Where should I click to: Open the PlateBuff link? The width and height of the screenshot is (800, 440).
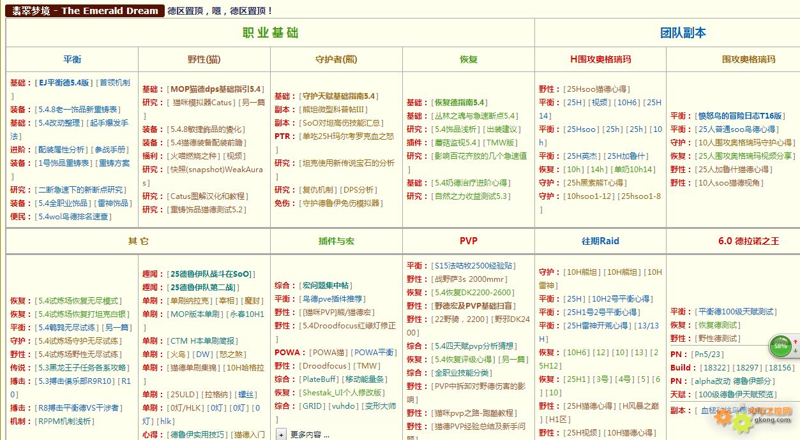point(320,379)
